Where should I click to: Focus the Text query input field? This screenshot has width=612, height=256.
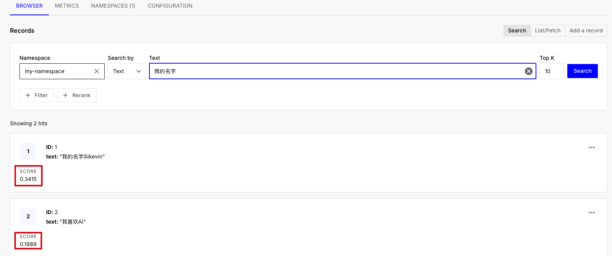tap(336, 71)
